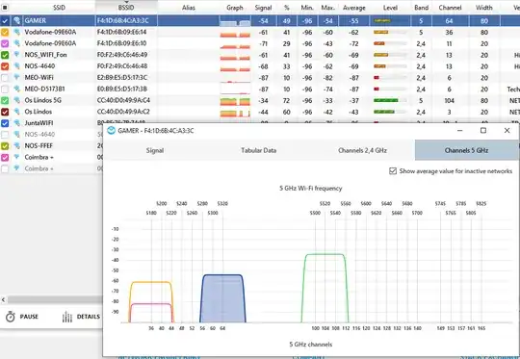Click the Wi-Fi icon beside NOS-FFEF
This screenshot has width=520, height=359.
point(16,146)
